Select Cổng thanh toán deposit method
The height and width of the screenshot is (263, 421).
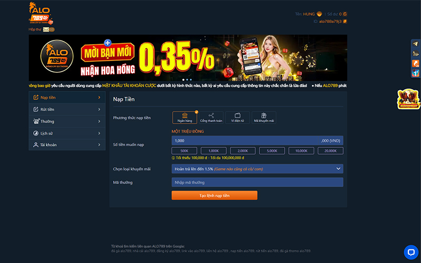211,117
